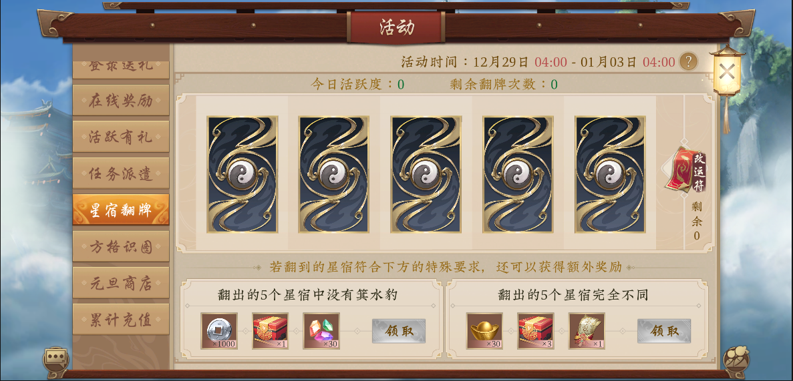Close the activity panel with lantern X

click(727, 72)
